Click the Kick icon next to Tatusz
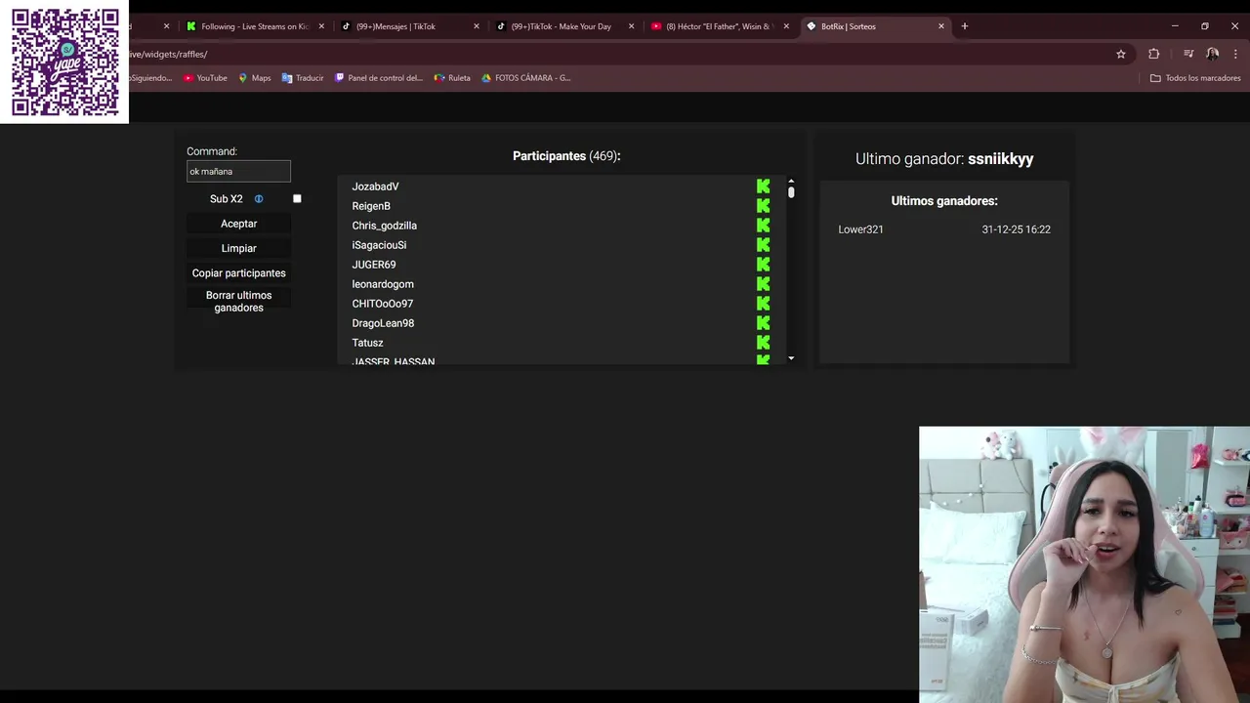 (x=763, y=343)
